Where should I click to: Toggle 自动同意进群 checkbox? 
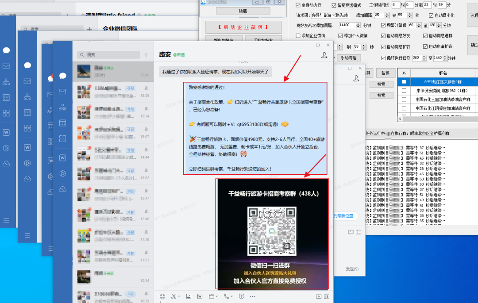point(425,36)
